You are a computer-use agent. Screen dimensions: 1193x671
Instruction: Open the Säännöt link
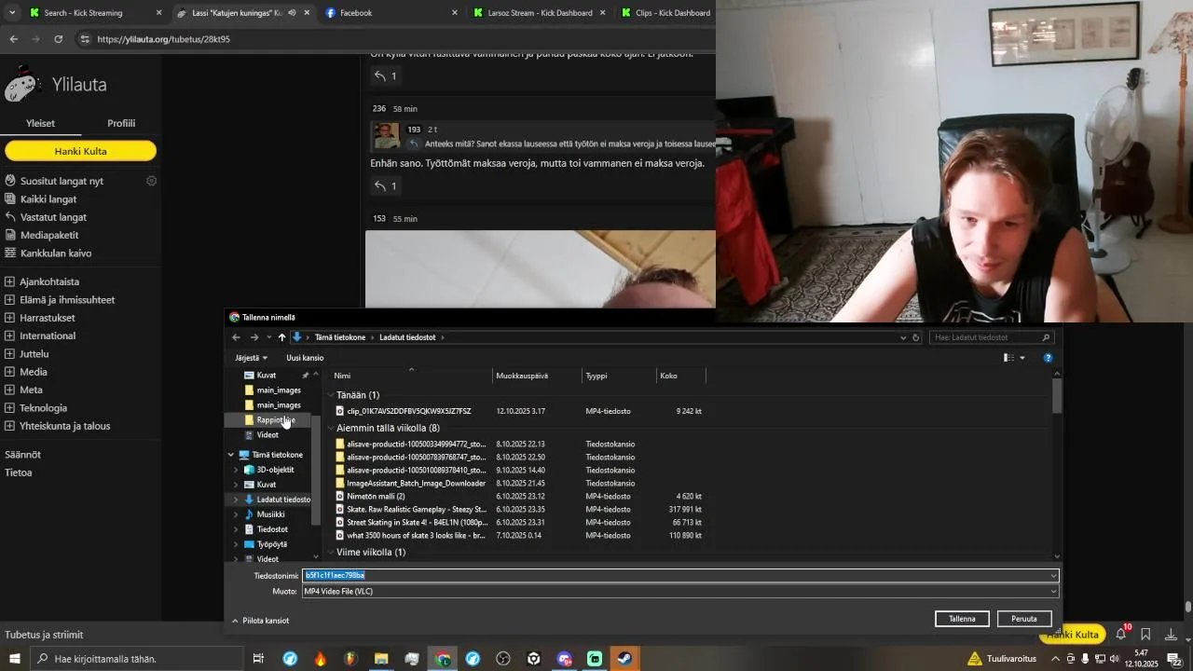point(22,455)
